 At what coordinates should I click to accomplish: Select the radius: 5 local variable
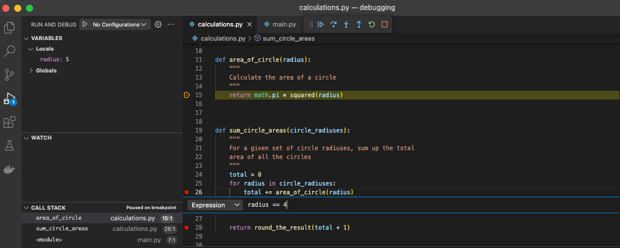[54, 59]
